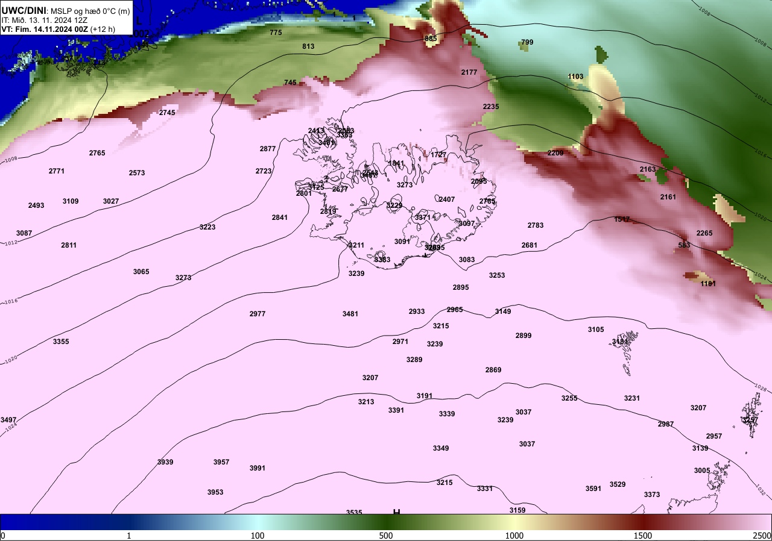This screenshot has height=541, width=772.
Task: Click the height value 2841
Action: pos(280,217)
